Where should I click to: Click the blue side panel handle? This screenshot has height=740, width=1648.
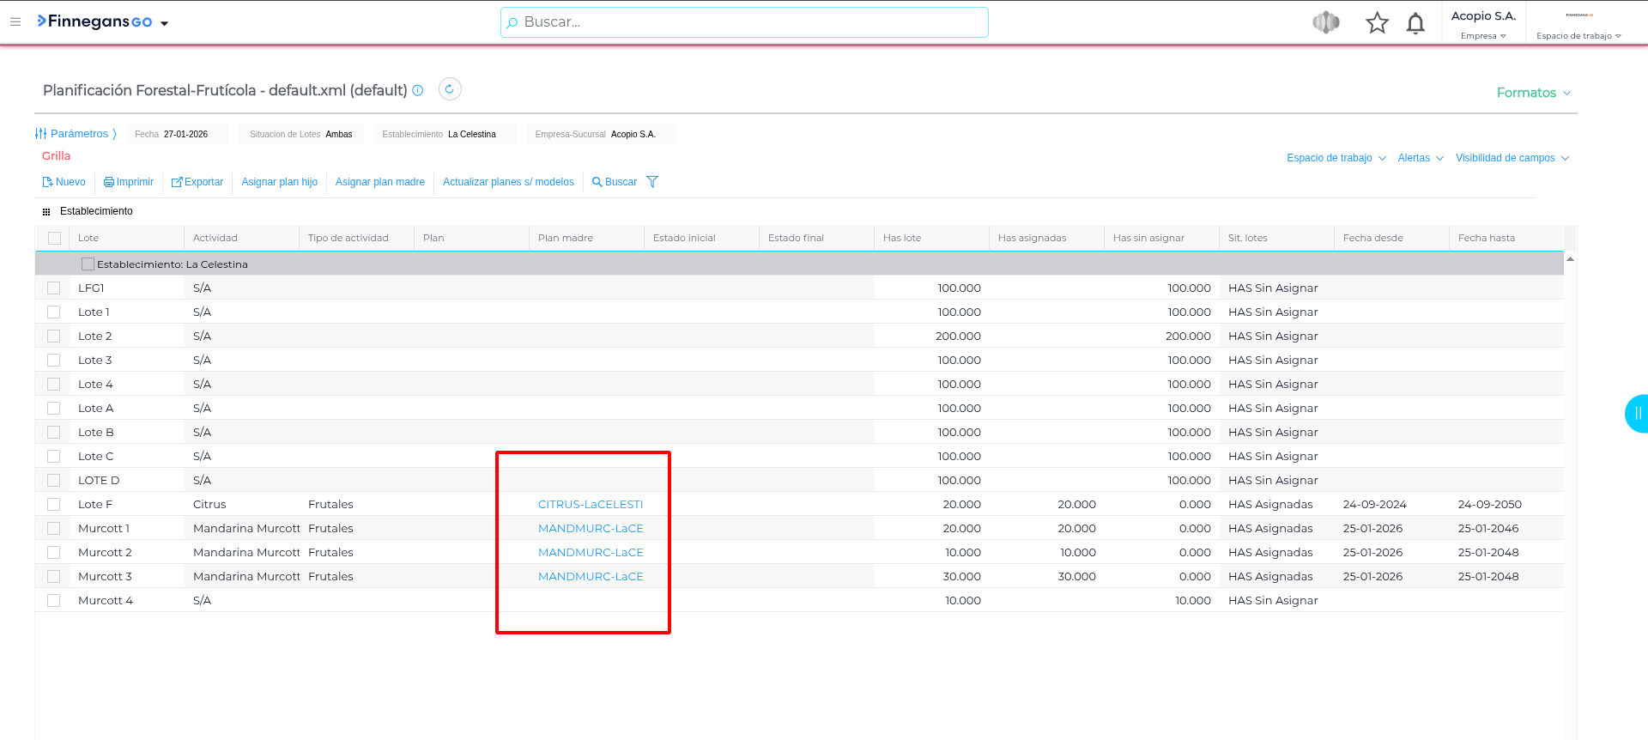pos(1637,414)
